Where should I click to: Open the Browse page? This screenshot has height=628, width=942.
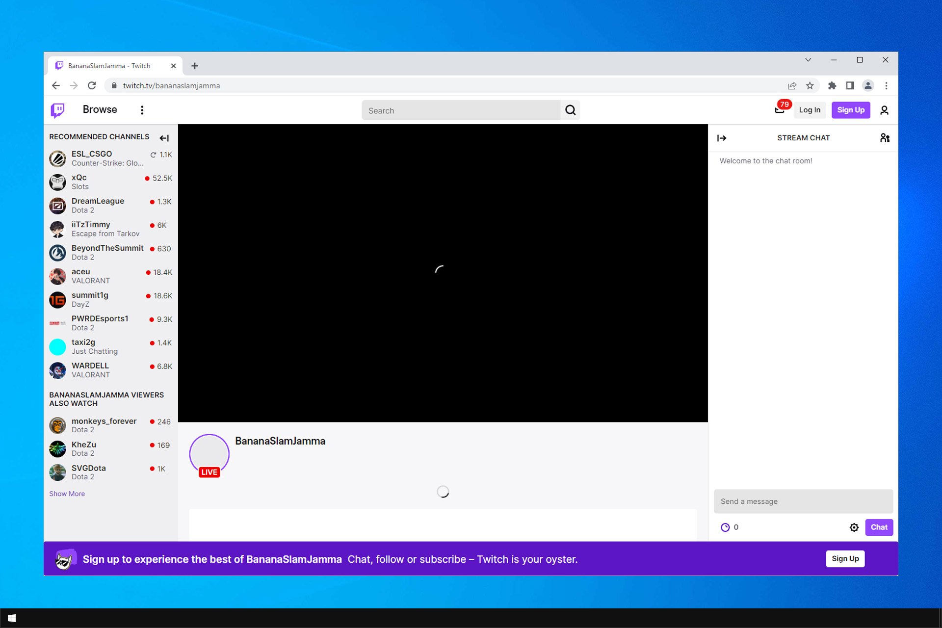100,109
